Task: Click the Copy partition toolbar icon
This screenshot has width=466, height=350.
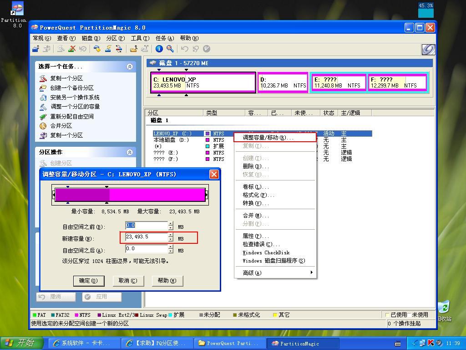Action: (46, 49)
